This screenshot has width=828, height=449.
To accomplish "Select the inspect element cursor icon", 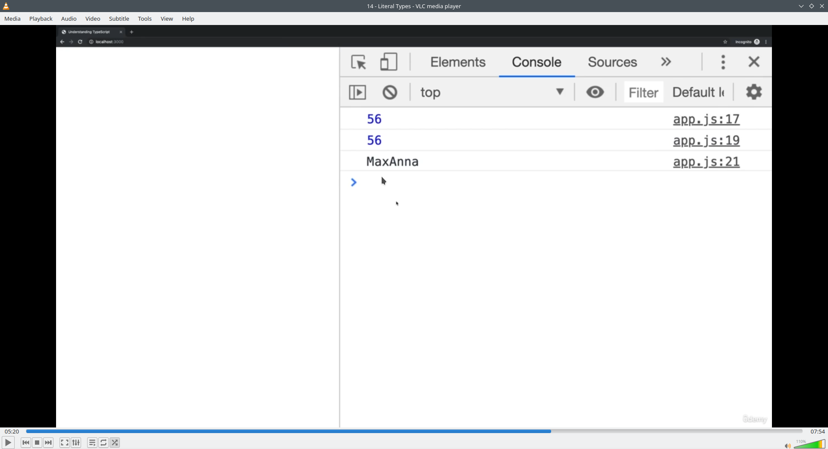I will [x=358, y=62].
